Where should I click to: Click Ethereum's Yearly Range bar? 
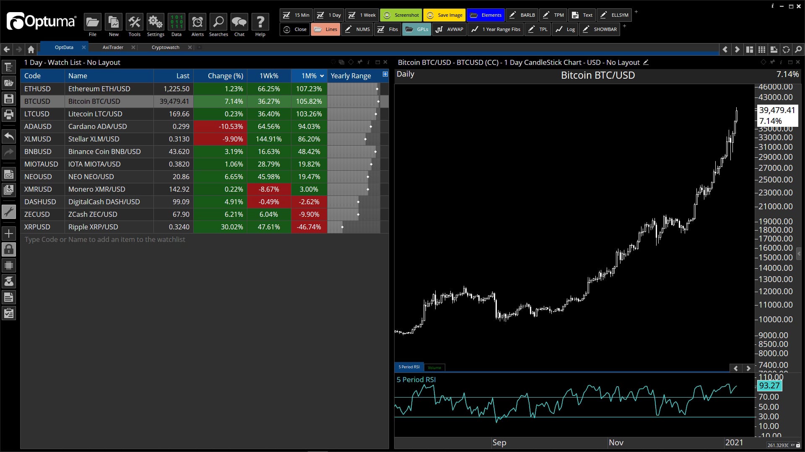(x=354, y=89)
